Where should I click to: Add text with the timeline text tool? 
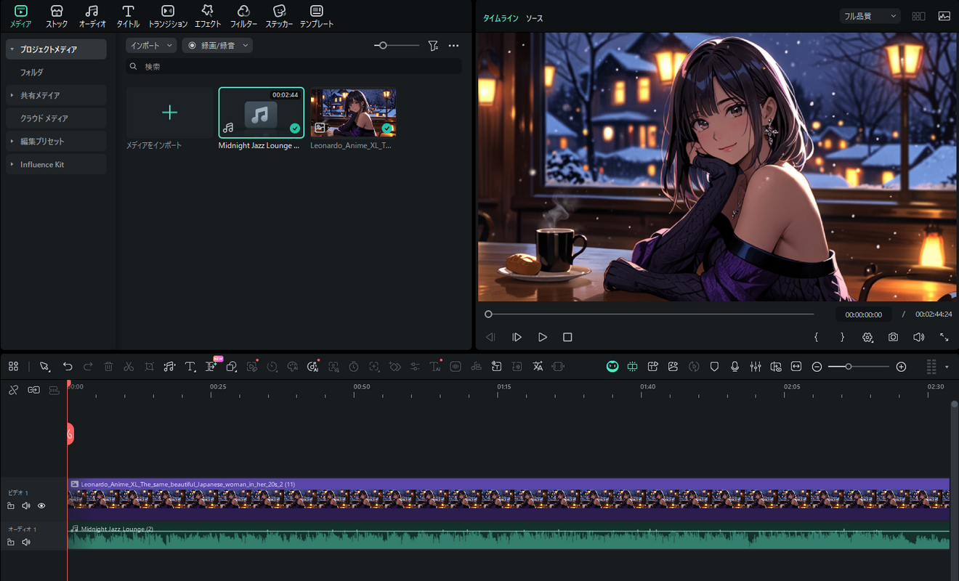pyautogui.click(x=190, y=367)
